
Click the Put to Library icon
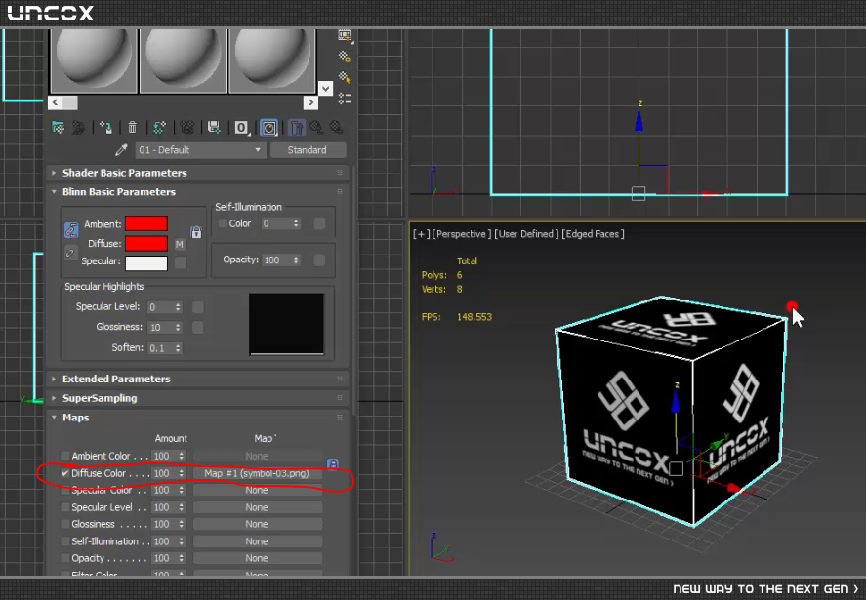click(214, 128)
